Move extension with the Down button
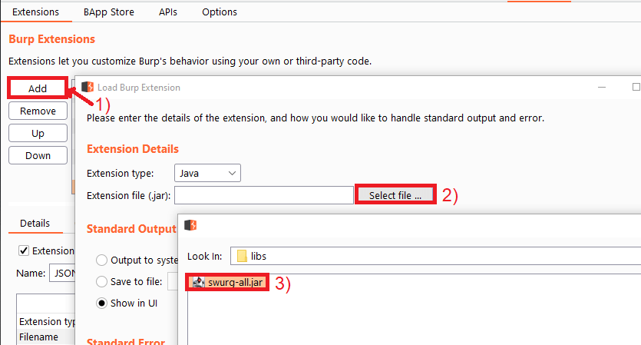 [x=38, y=155]
